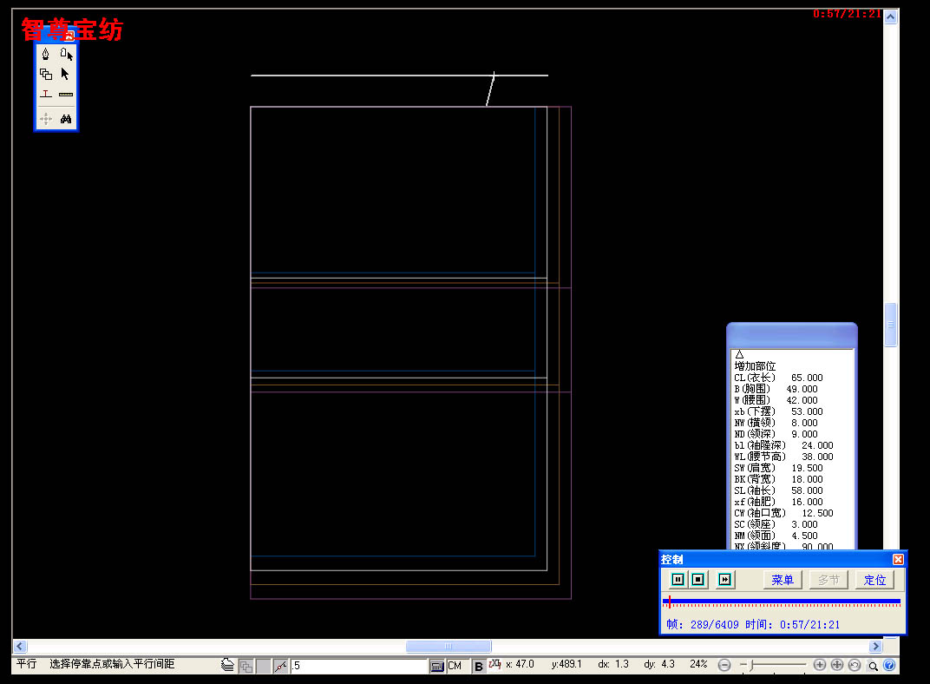
Task: Activate the black arrow selection tool
Action: tap(66, 74)
